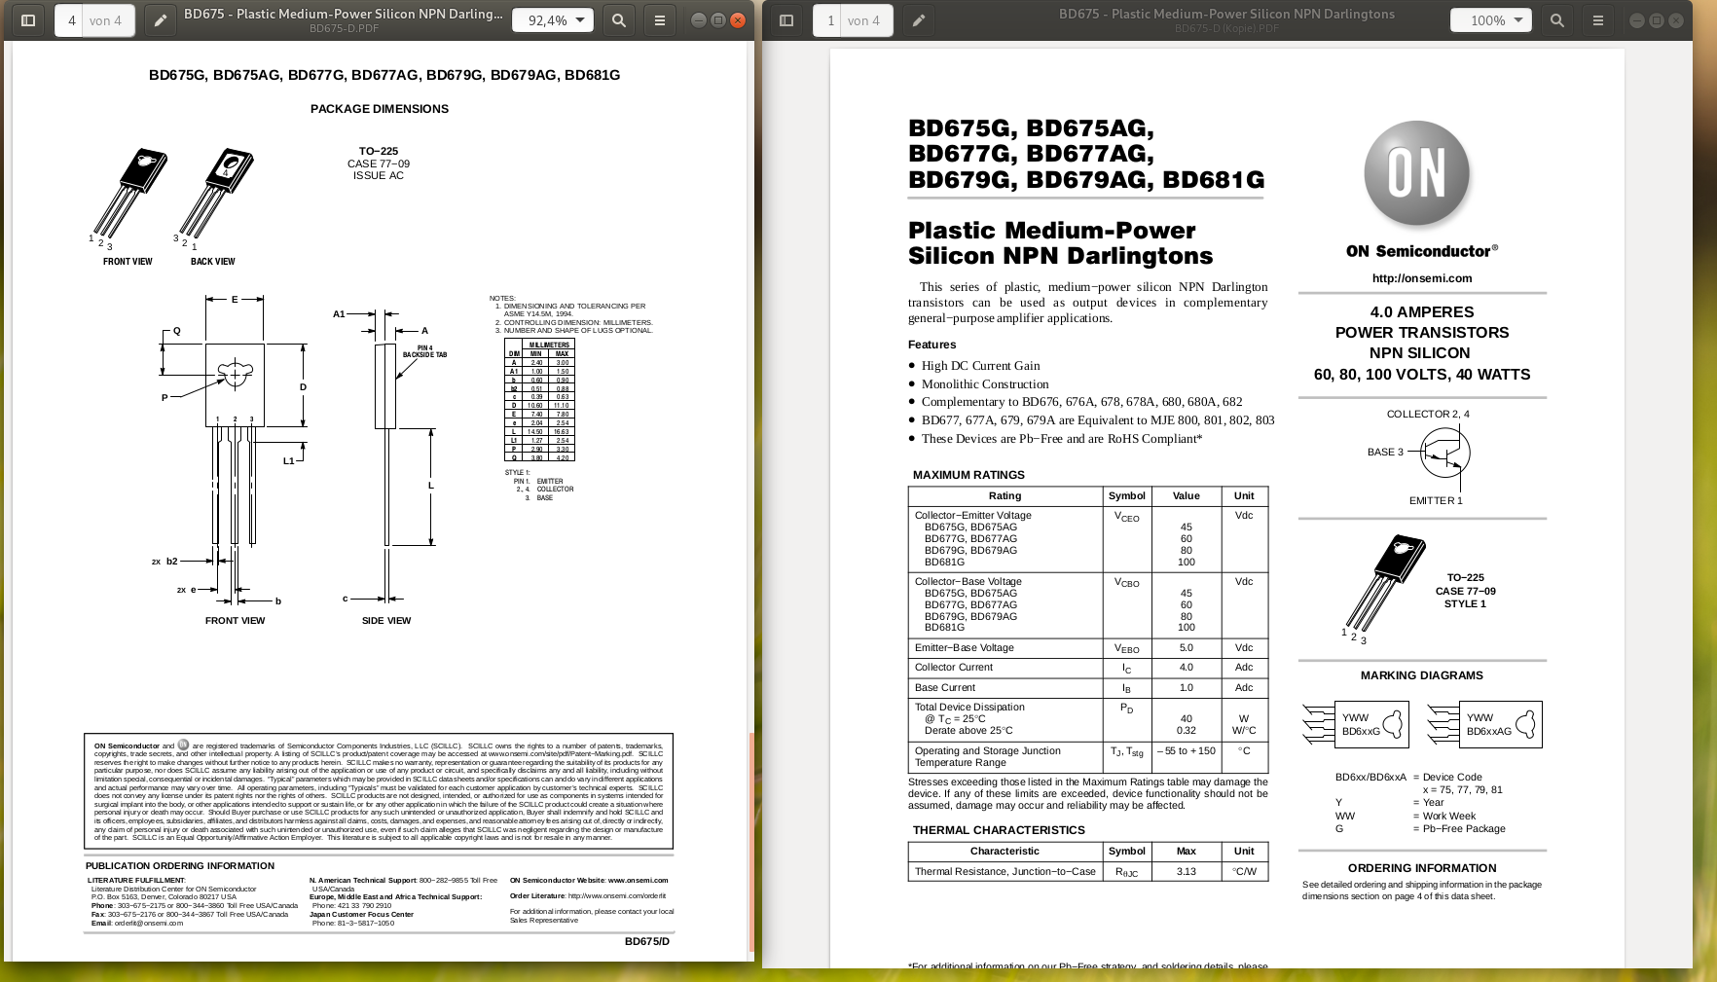Click the orderlit@onsemi.com email text
Screen dimensions: 1717x982
click(148, 923)
